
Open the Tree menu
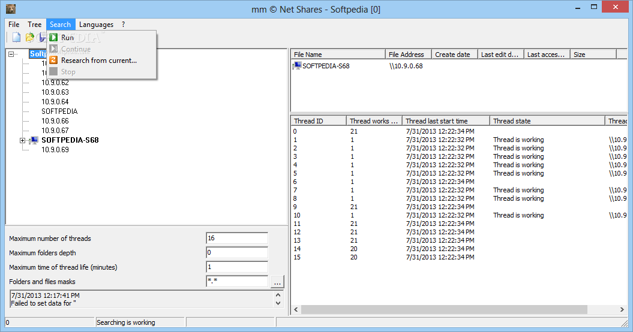point(34,24)
